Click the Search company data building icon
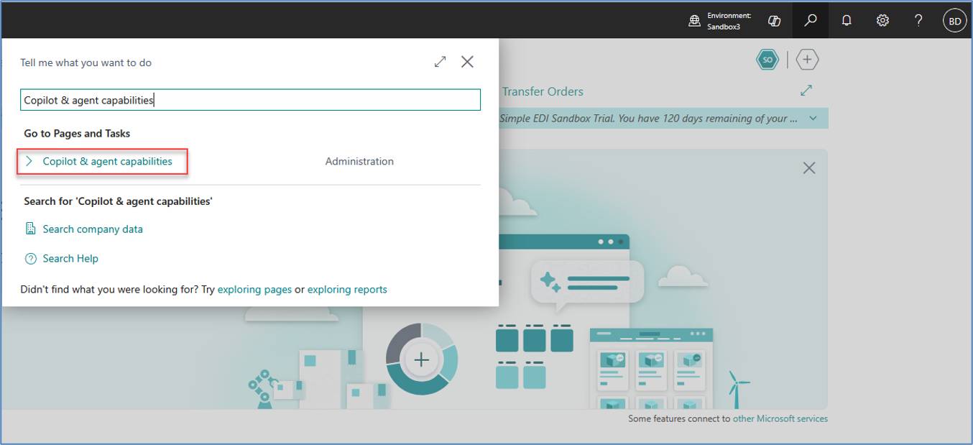The width and height of the screenshot is (973, 445). 30,229
